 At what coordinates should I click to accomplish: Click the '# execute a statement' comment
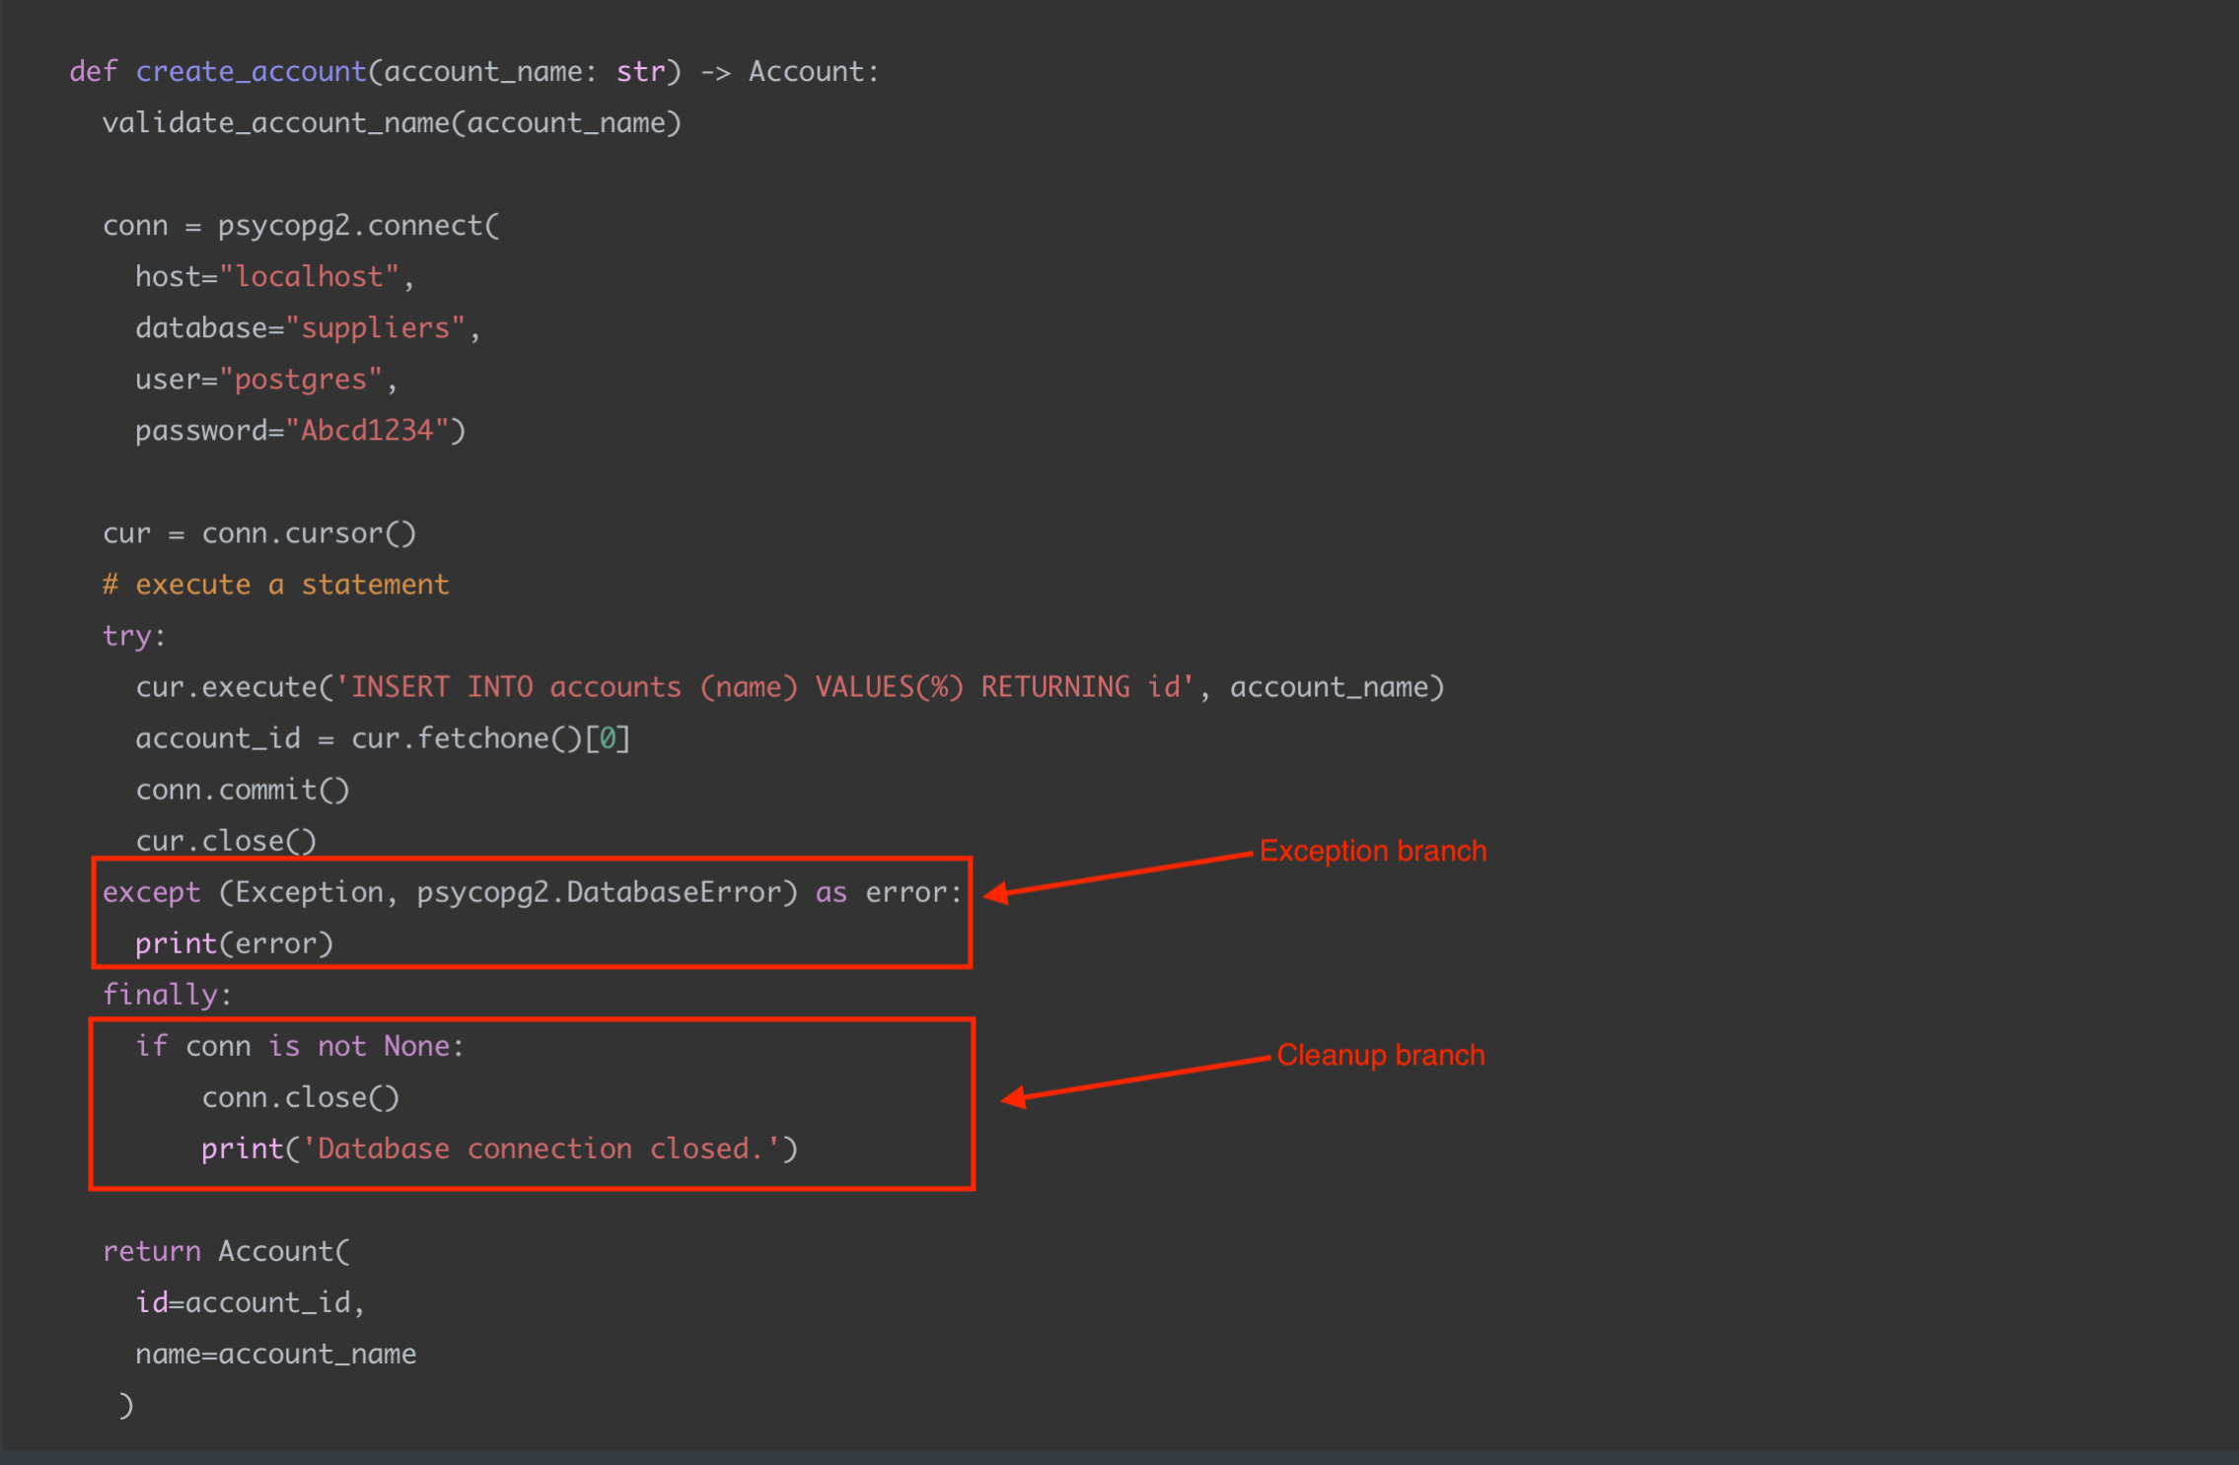tap(276, 585)
